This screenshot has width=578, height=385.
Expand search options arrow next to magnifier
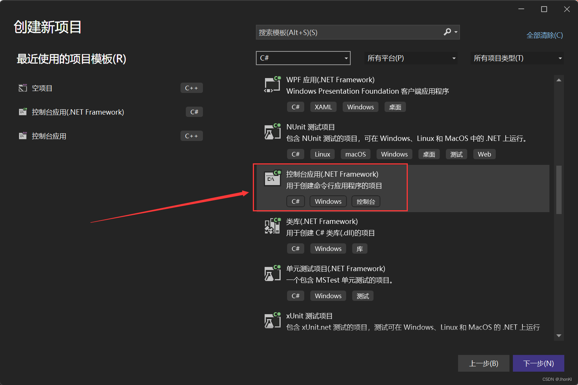(456, 32)
